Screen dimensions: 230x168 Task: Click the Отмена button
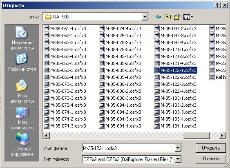coord(211,159)
